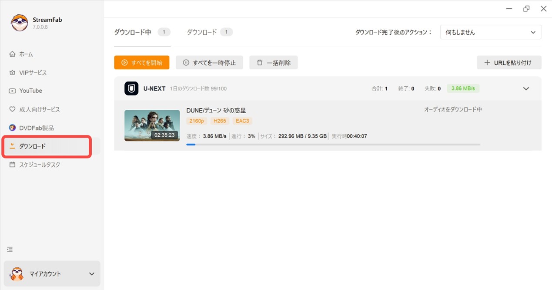This screenshot has width=552, height=290.
Task: Pause all downloads with すべてを一時停止
Action: 209,62
